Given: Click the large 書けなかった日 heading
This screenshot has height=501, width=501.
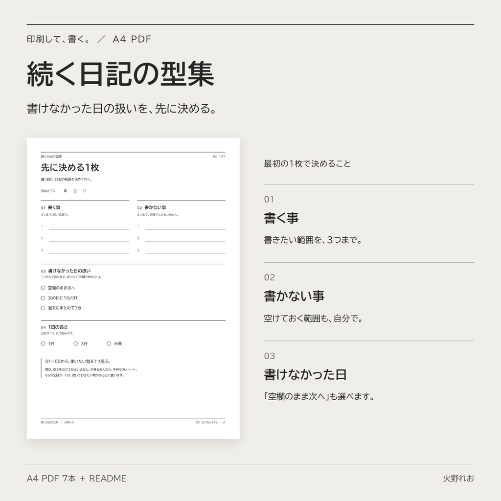Looking at the screenshot, I should (x=305, y=374).
